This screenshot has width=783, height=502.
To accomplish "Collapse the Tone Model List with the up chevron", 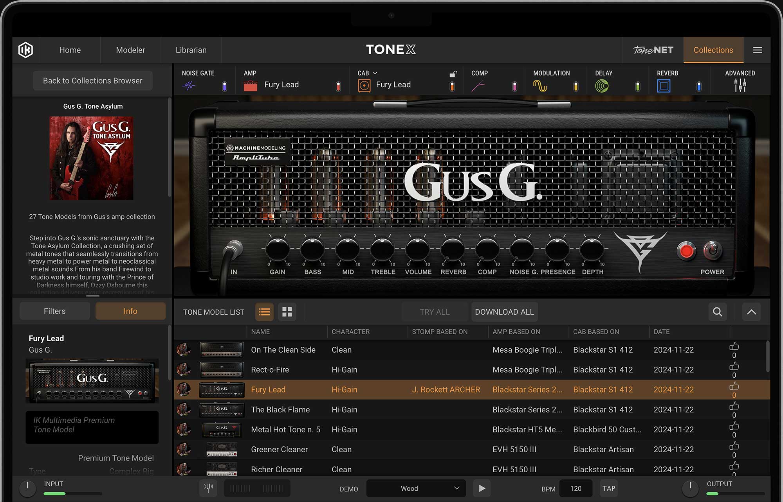I will 751,312.
